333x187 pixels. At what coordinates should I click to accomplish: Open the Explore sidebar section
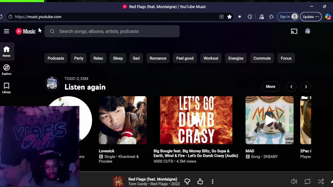click(x=7, y=70)
